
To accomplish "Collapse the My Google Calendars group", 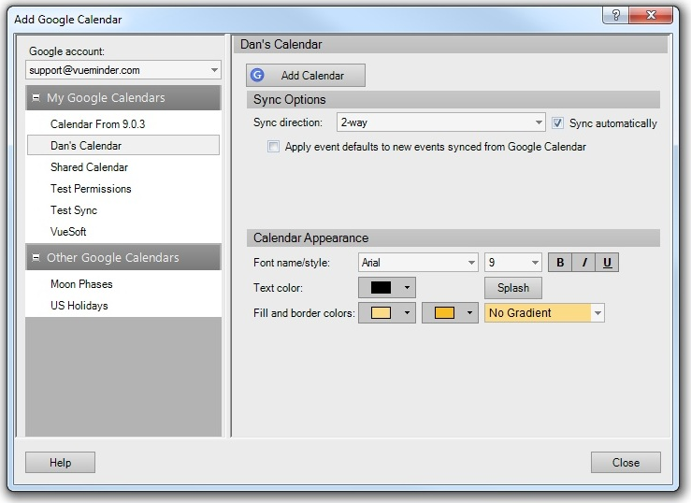I will tap(36, 98).
